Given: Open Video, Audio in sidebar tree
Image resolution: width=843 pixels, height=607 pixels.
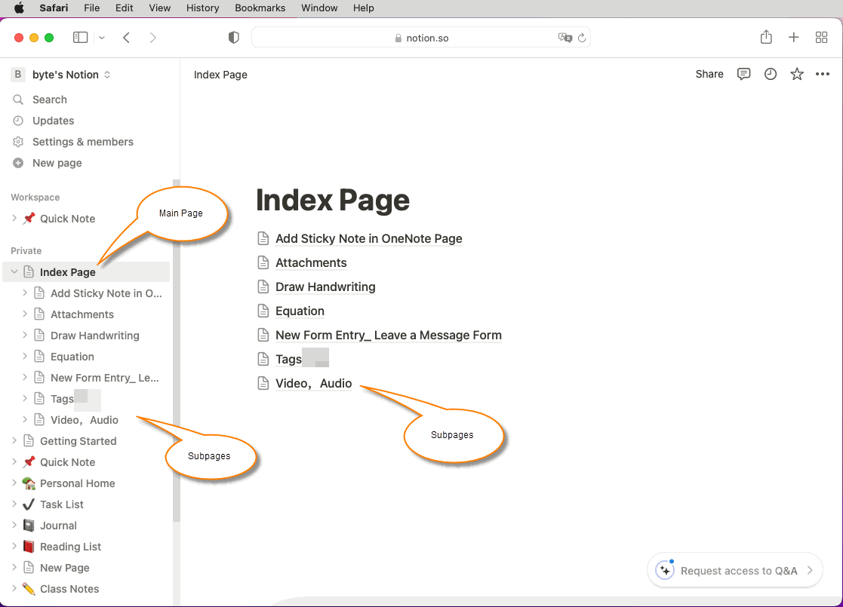Looking at the screenshot, I should point(85,420).
